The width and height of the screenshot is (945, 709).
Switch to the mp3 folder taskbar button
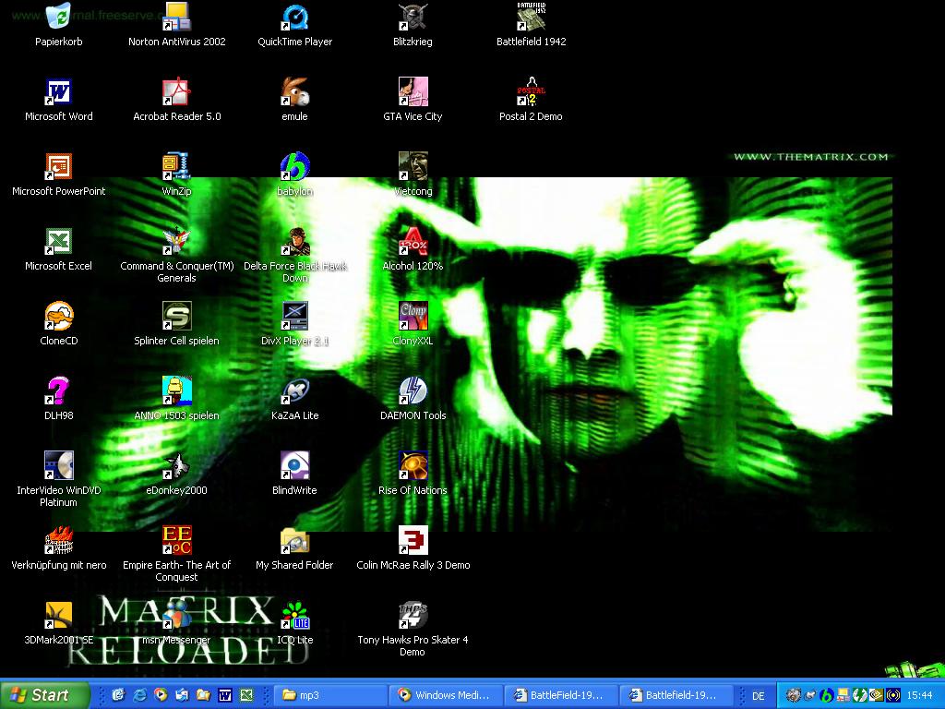click(329, 695)
